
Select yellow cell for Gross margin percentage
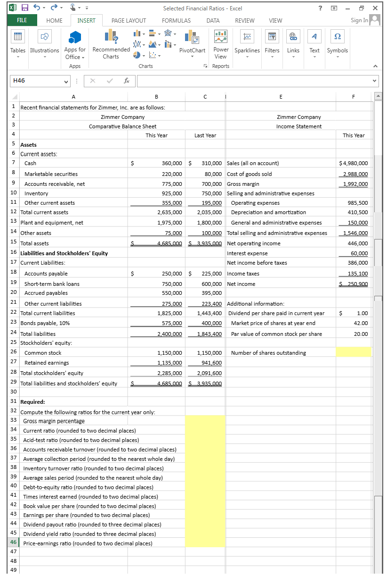pos(205,420)
